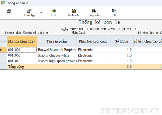Click Phân loại cuối cùng column header
This screenshot has width=162, height=115.
[93, 41]
